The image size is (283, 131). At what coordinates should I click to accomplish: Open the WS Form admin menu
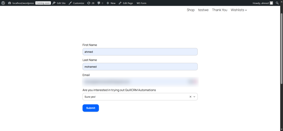(141, 3)
